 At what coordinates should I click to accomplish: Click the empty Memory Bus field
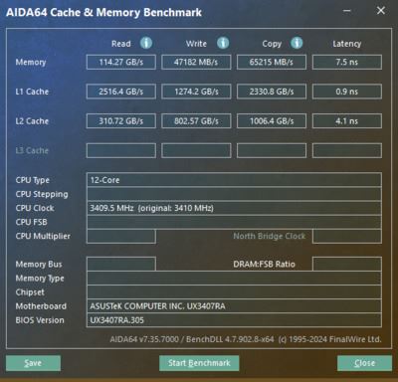121,264
